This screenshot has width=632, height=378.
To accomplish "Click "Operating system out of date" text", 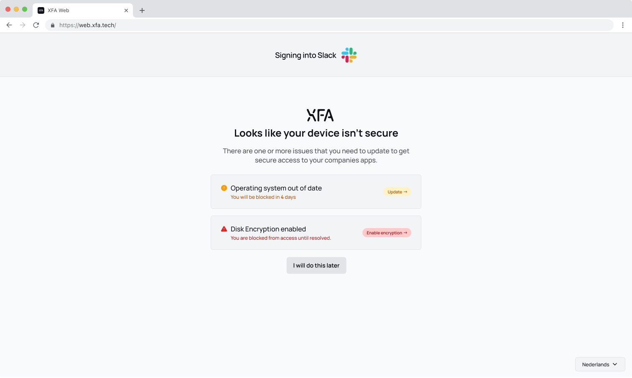I will (x=276, y=188).
